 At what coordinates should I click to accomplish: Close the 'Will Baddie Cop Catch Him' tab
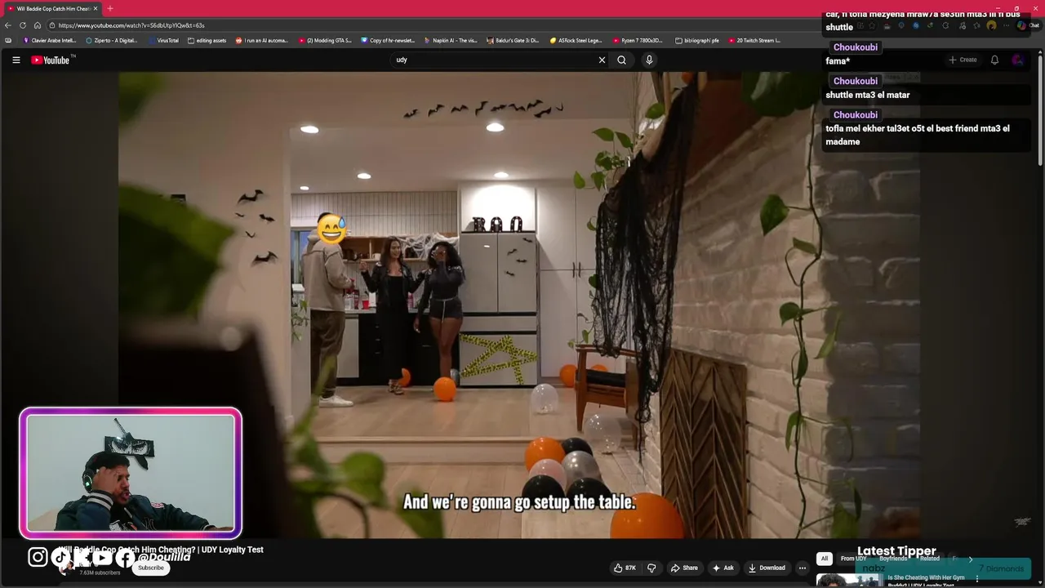(96, 8)
